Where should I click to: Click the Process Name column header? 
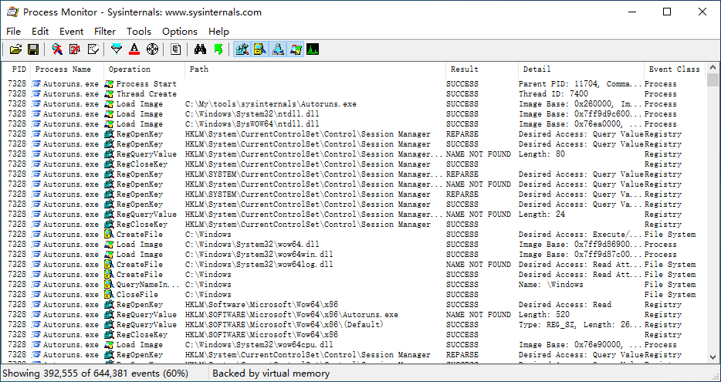(x=68, y=69)
